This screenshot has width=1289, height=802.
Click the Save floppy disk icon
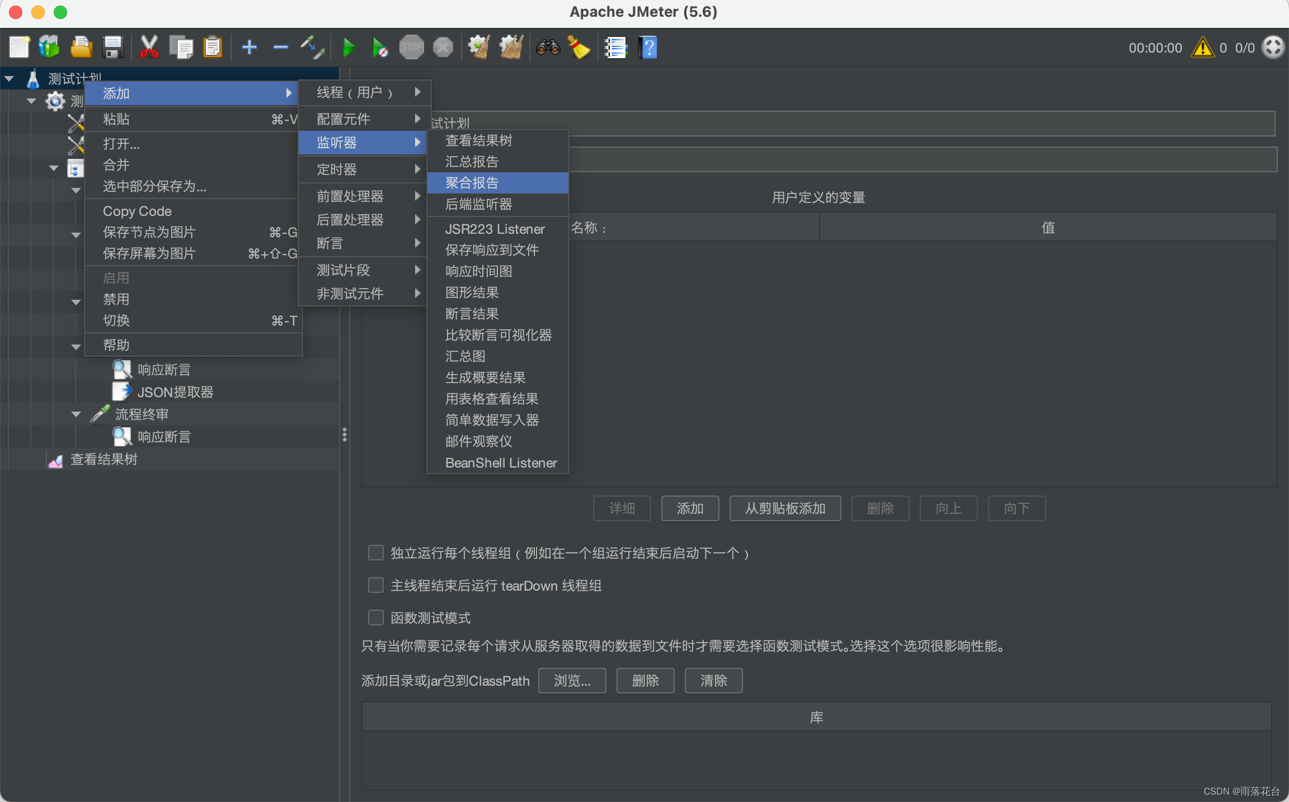(x=113, y=48)
